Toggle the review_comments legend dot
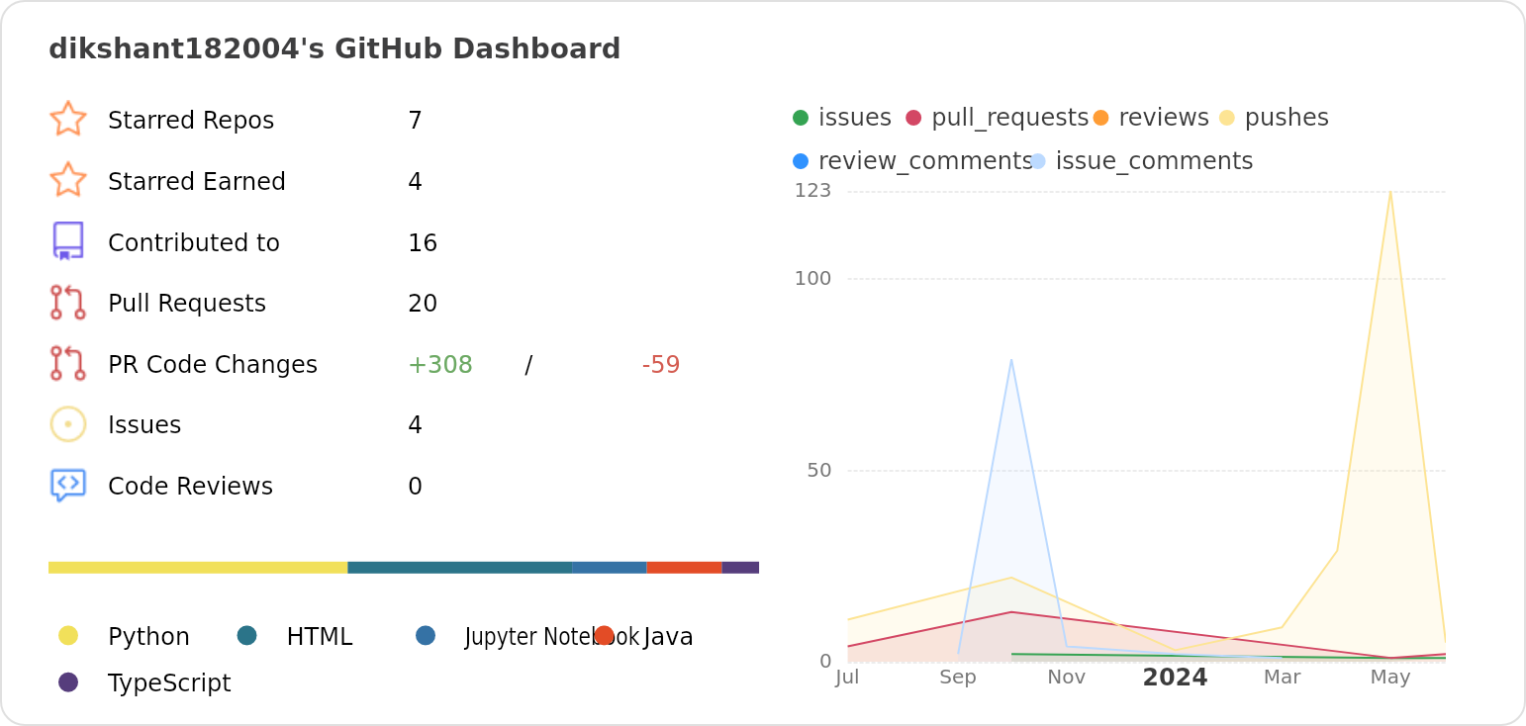This screenshot has height=726, width=1526. coord(801,161)
